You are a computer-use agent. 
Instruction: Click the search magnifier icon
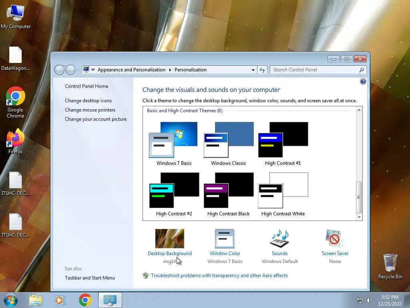[362, 70]
